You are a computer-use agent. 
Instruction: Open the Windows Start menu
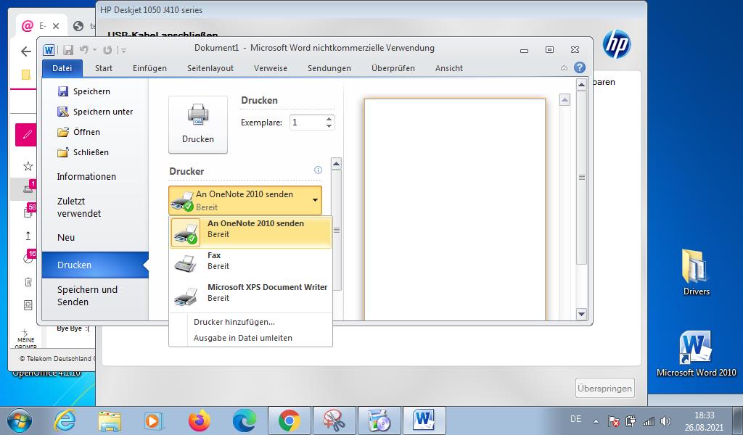(20, 420)
